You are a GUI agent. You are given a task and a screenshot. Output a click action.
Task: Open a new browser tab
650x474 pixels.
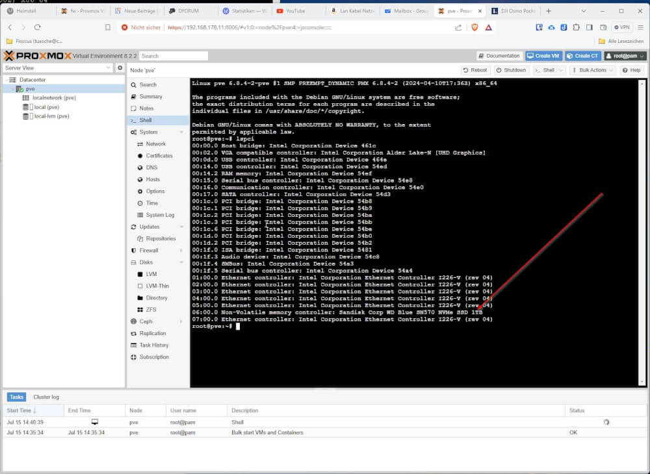click(x=549, y=11)
